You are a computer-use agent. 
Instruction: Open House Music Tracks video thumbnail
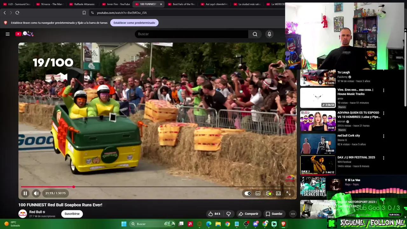[318, 98]
